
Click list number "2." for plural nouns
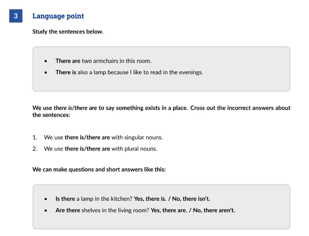pos(35,149)
